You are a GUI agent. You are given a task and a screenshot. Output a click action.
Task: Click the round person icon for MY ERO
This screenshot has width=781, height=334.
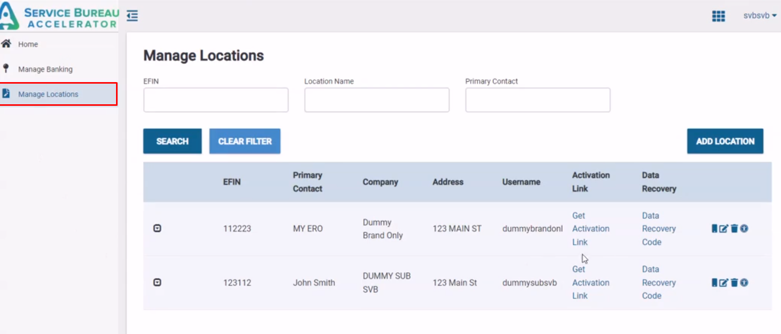pyautogui.click(x=744, y=229)
